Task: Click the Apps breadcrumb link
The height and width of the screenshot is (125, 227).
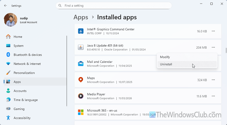Action: 81,17
